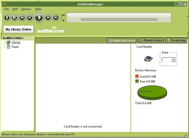This screenshot has height=138, width=189.
Task: Click the playback progress bar
Action: 119,20
